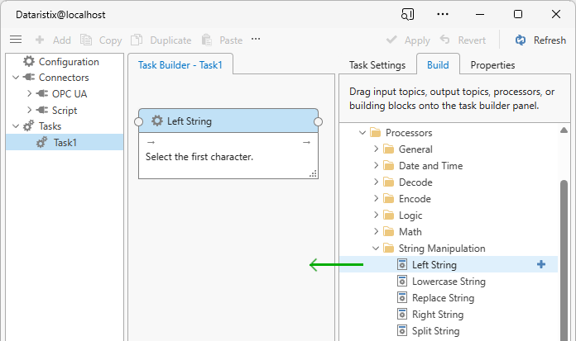The image size is (576, 341).
Task: Expand the Encode folder chevron
Action: (x=376, y=198)
